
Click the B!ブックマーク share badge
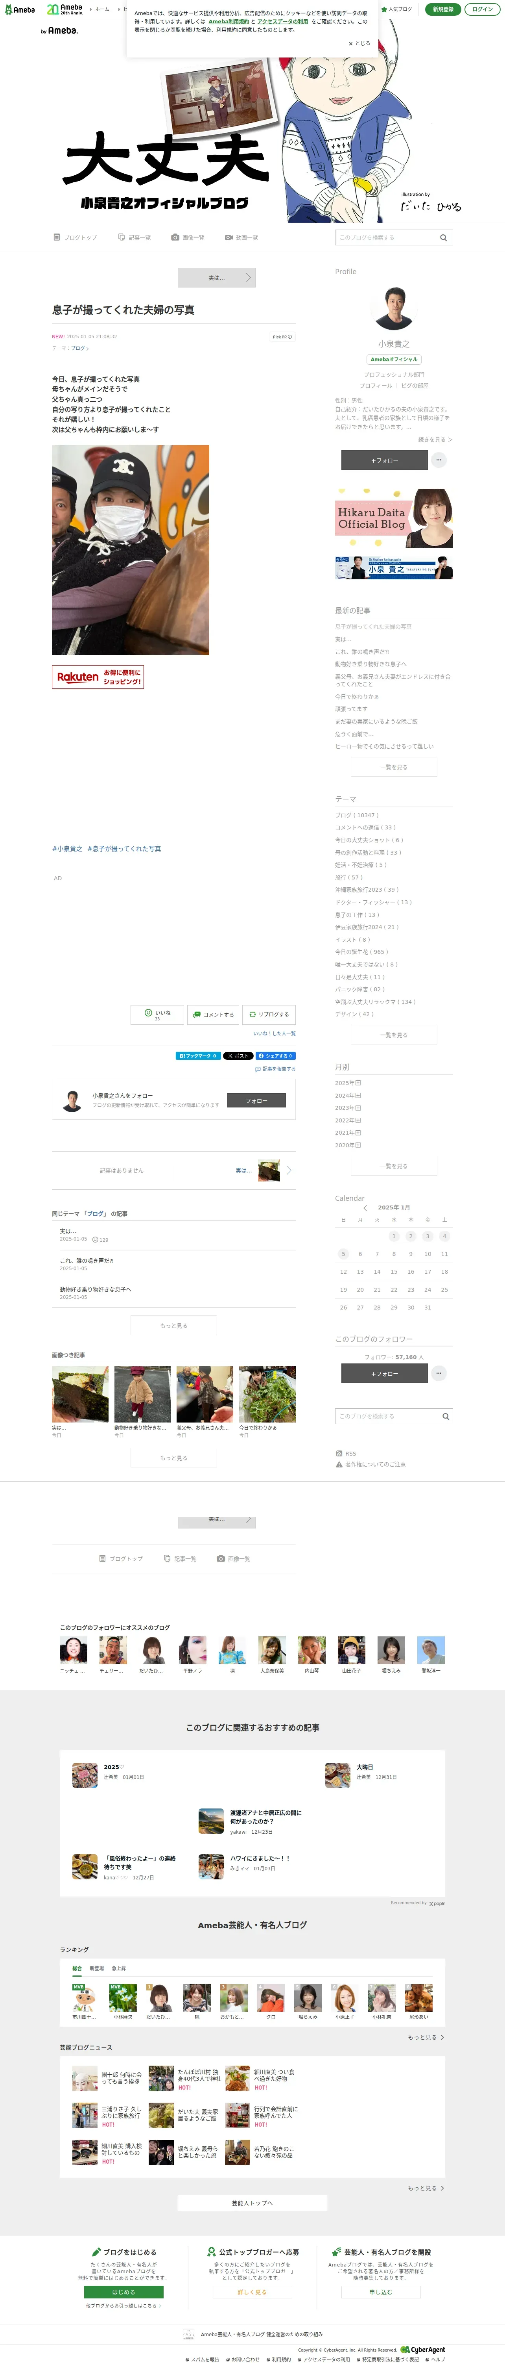click(x=198, y=1056)
